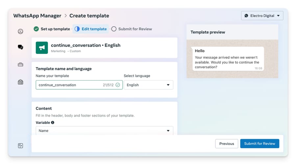This screenshot has width=296, height=165.
Task: Click the WhatsApp Manager breadcrumb
Action: (x=37, y=16)
